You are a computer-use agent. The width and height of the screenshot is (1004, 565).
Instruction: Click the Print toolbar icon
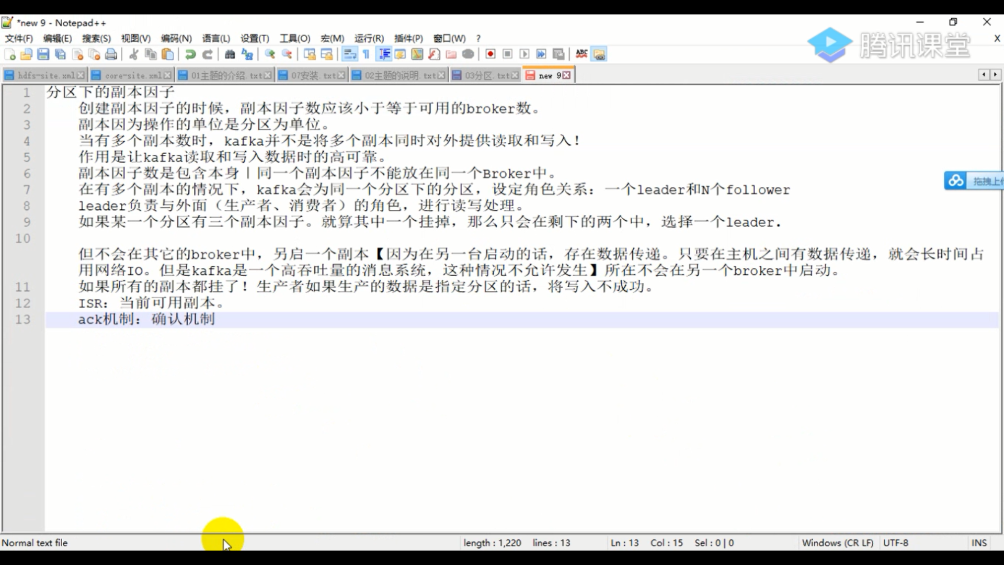tap(111, 54)
